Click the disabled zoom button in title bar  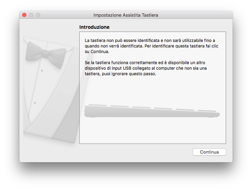(x=38, y=15)
